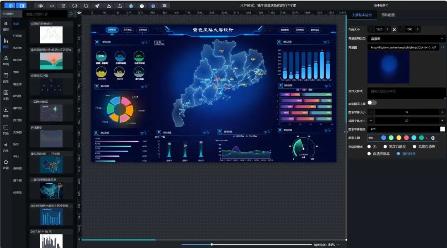Click the 请输入搜索内容 component search field

[46, 14]
